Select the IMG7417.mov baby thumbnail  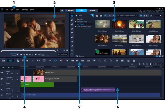(136, 39)
